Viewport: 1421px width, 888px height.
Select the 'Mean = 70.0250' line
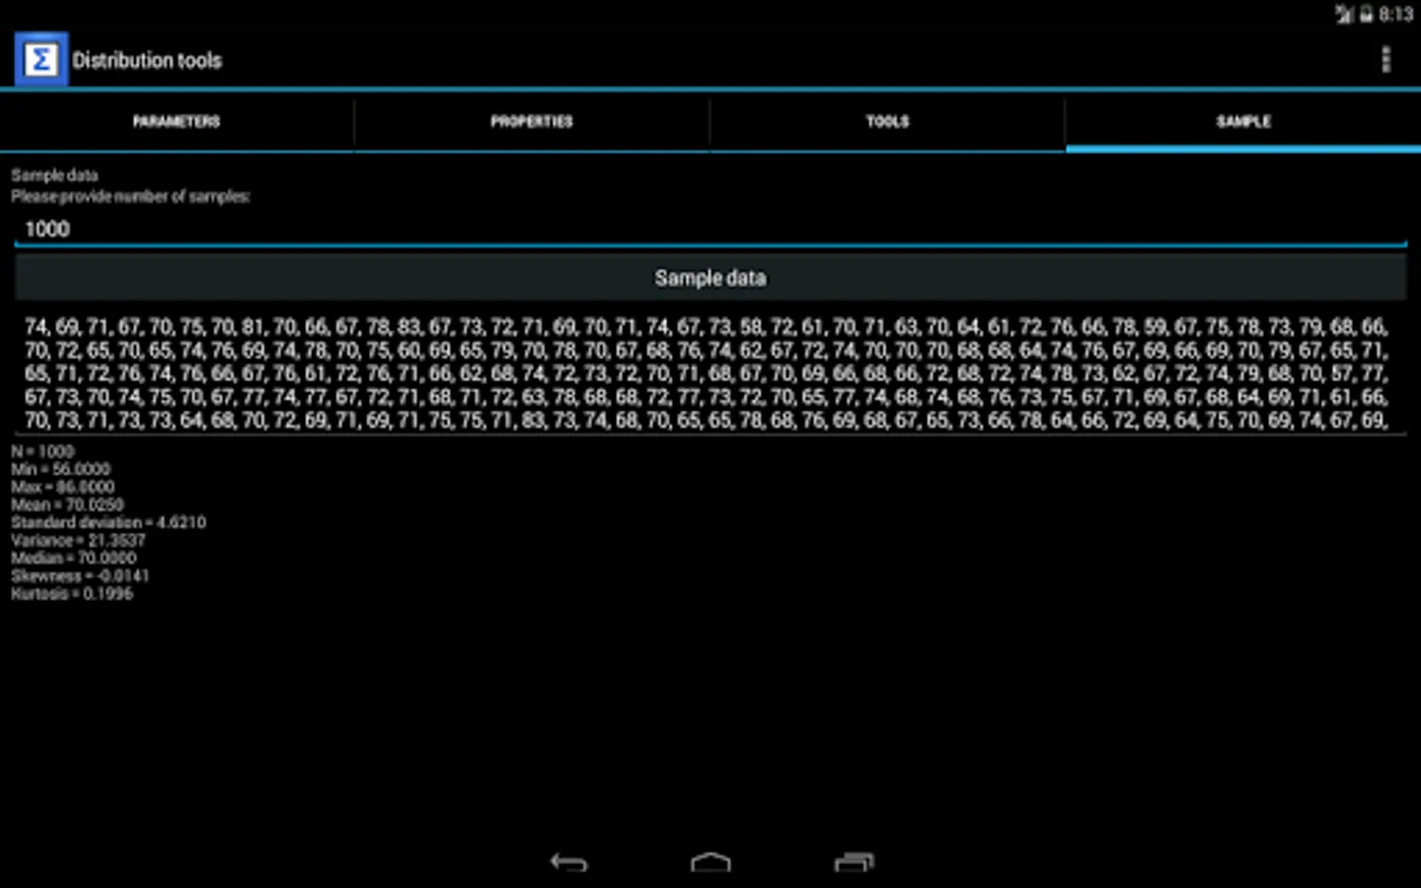(68, 504)
